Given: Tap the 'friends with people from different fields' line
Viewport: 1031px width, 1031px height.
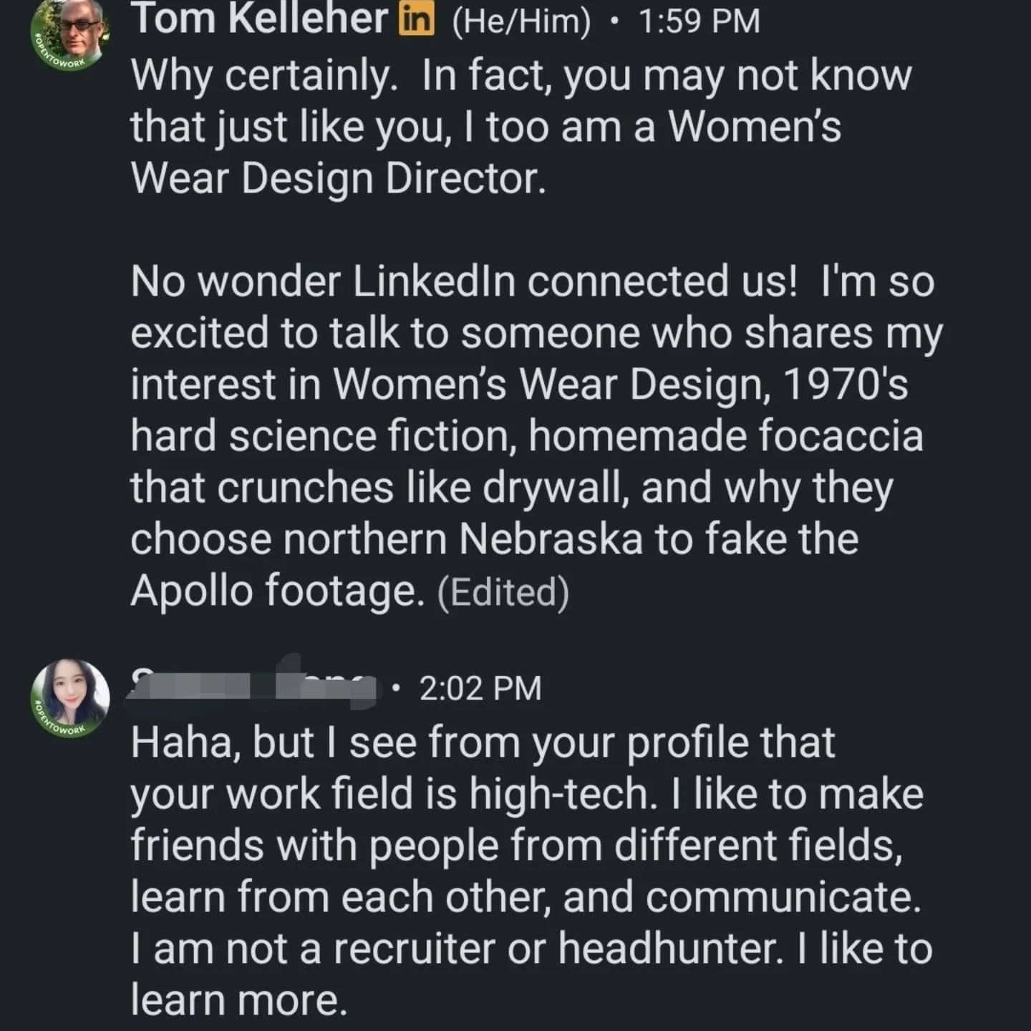Looking at the screenshot, I should [x=515, y=846].
